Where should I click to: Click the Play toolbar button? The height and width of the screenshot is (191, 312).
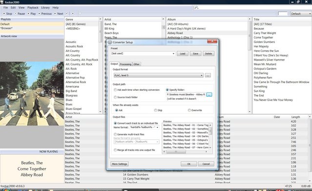point(31,14)
